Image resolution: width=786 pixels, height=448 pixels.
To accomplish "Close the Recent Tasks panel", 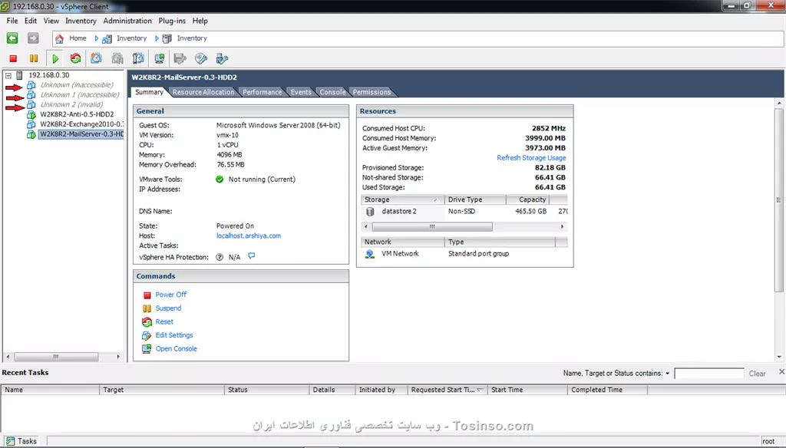I will tap(781, 372).
